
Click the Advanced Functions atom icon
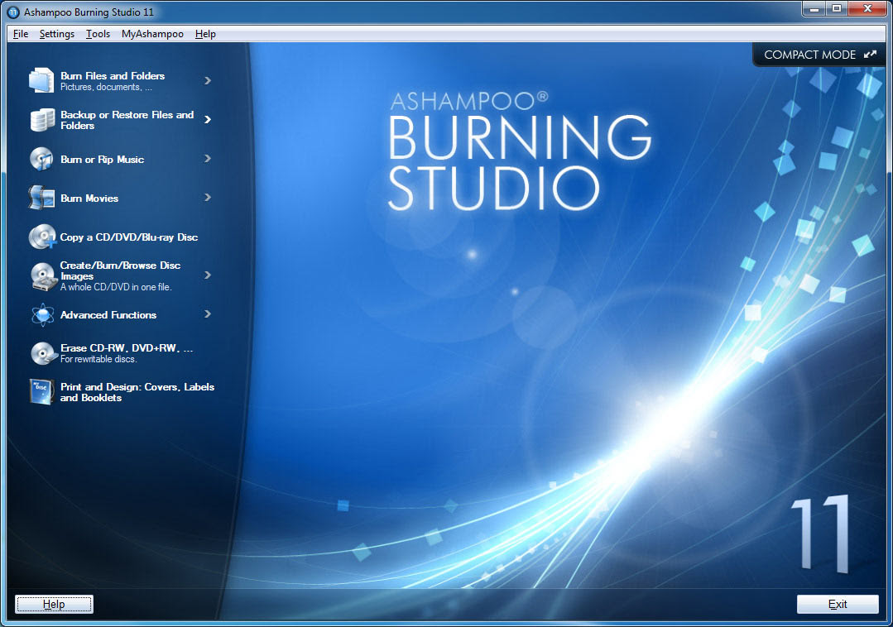pyautogui.click(x=43, y=314)
